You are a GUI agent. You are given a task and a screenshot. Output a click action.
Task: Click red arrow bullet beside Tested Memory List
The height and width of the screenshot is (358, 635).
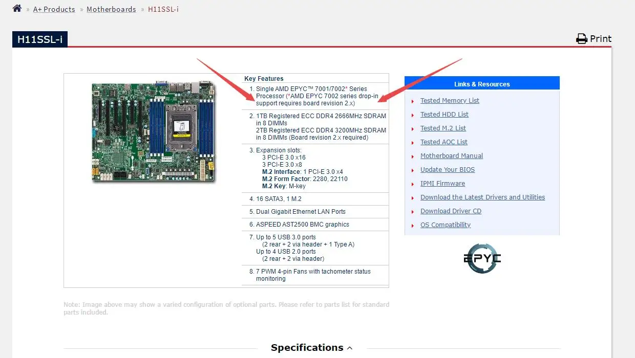pos(413,101)
